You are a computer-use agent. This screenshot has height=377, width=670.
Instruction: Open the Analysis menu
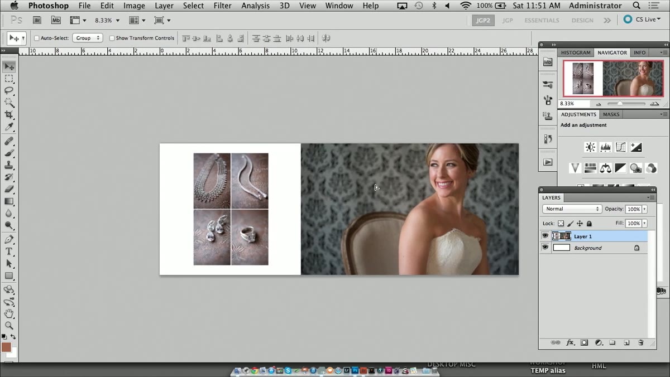pos(255,6)
